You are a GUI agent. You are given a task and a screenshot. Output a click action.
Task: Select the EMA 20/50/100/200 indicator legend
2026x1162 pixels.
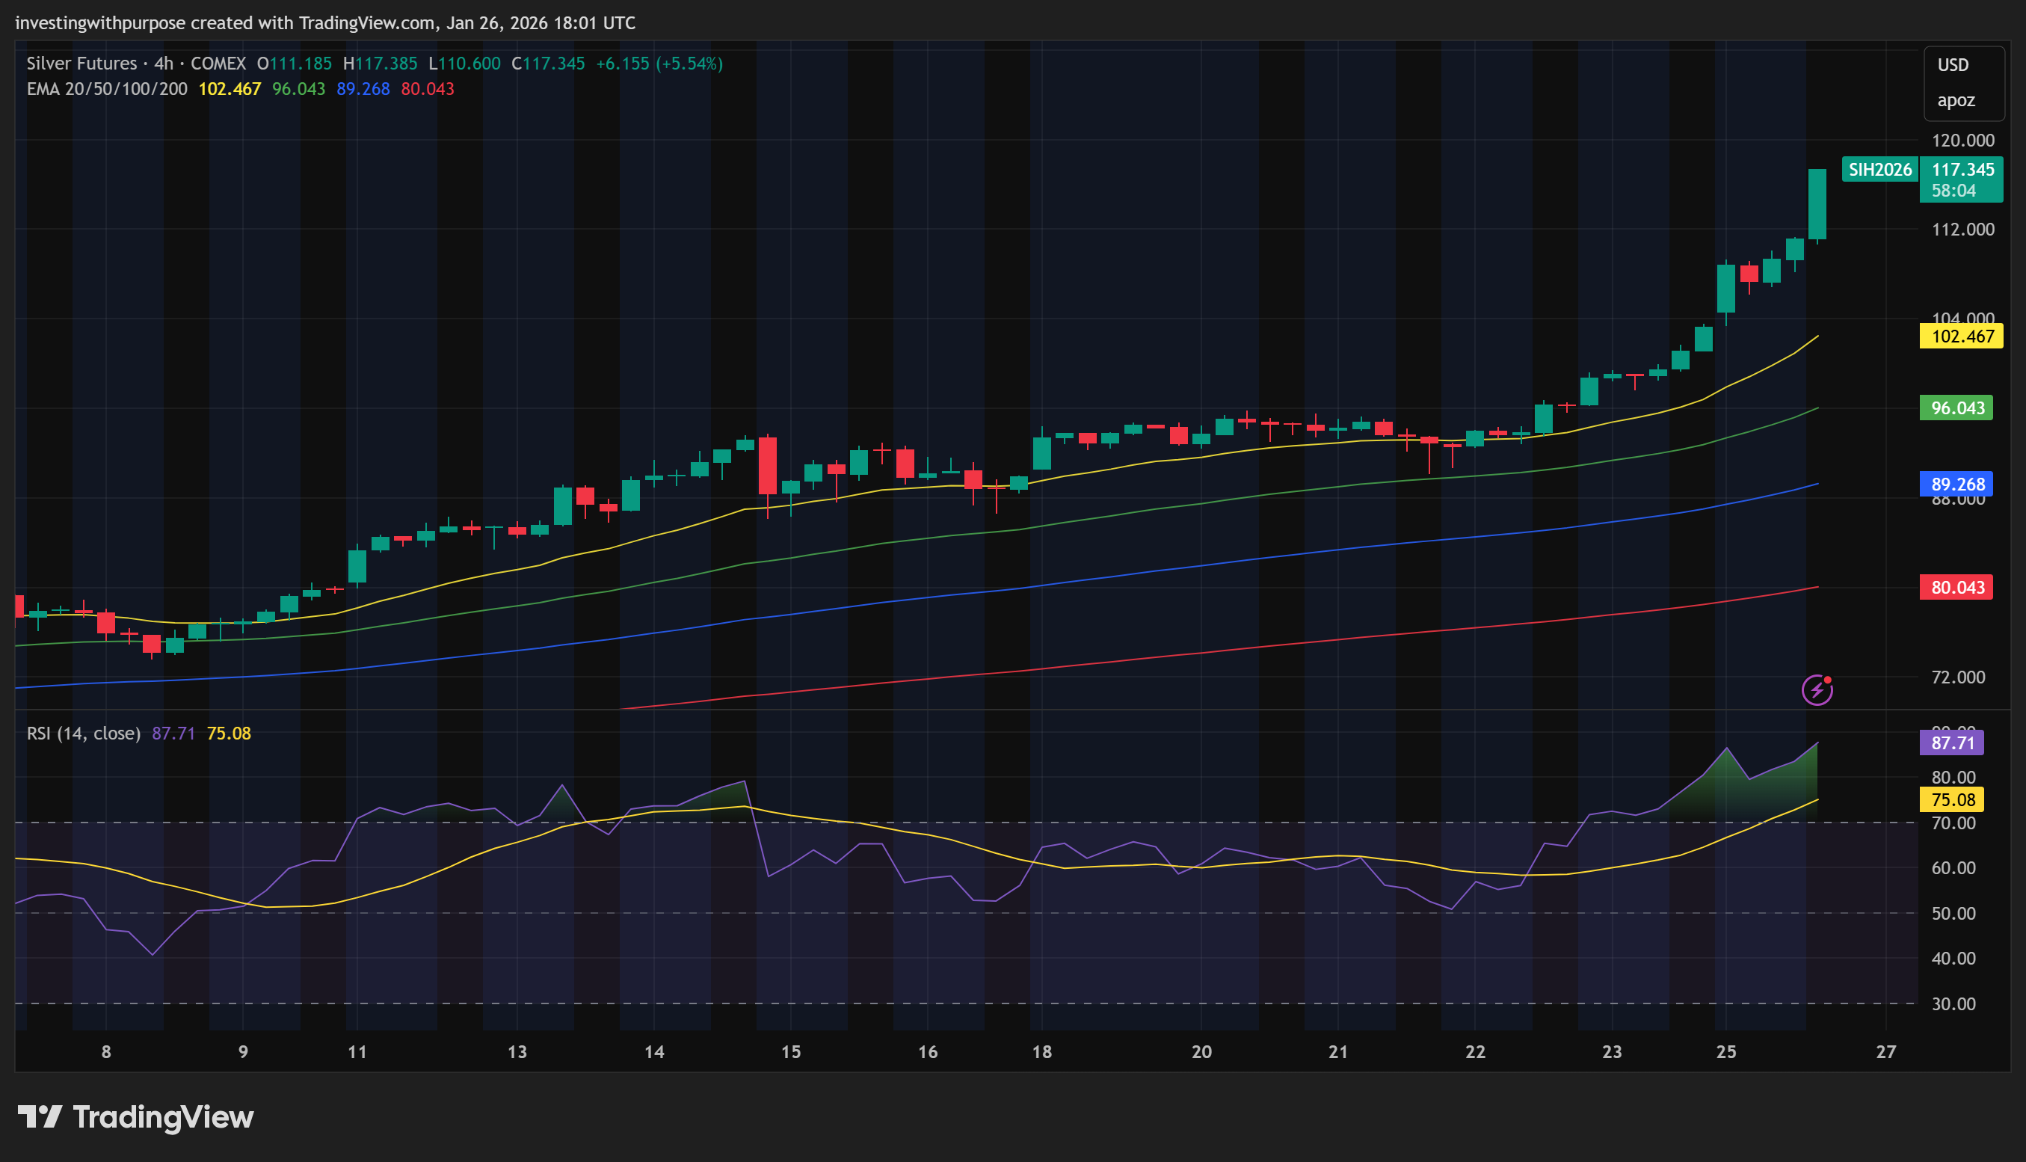point(107,88)
